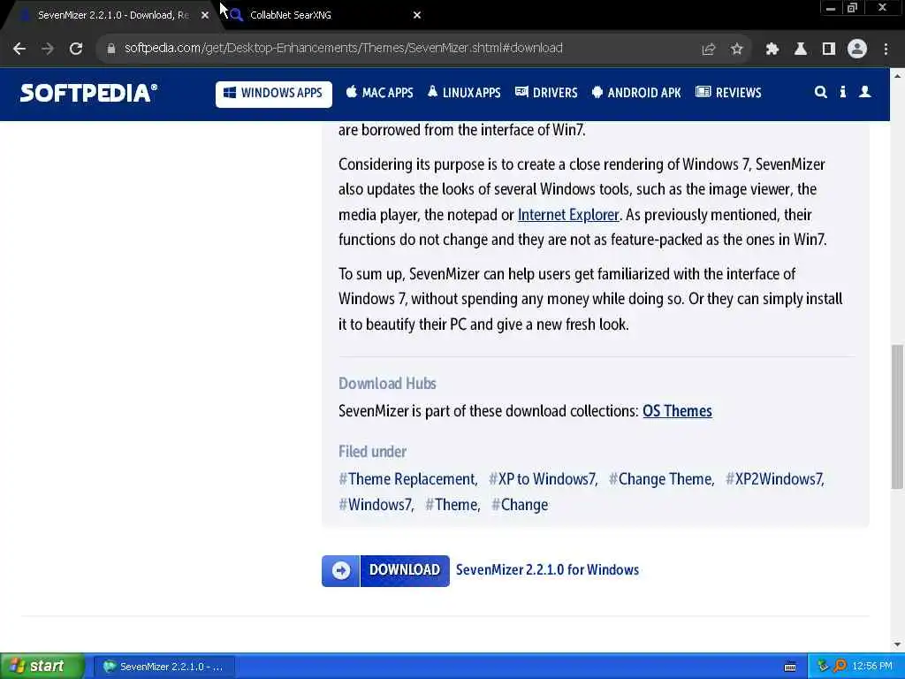This screenshot has height=679, width=905.
Task: Click the download arrow circle icon
Action: 340,570
